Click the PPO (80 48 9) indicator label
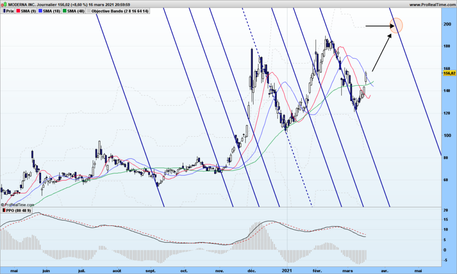The image size is (457, 274). tap(17, 211)
